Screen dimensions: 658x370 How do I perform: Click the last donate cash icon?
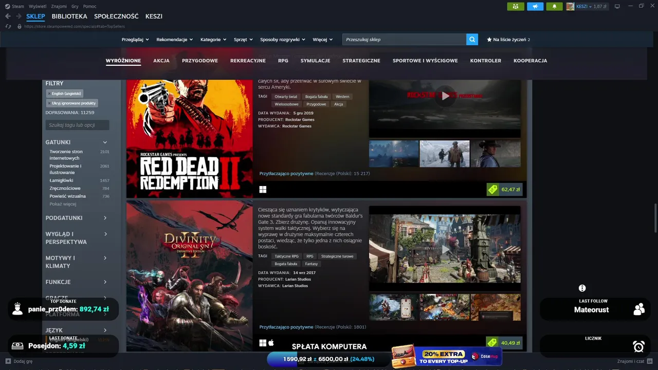click(17, 346)
